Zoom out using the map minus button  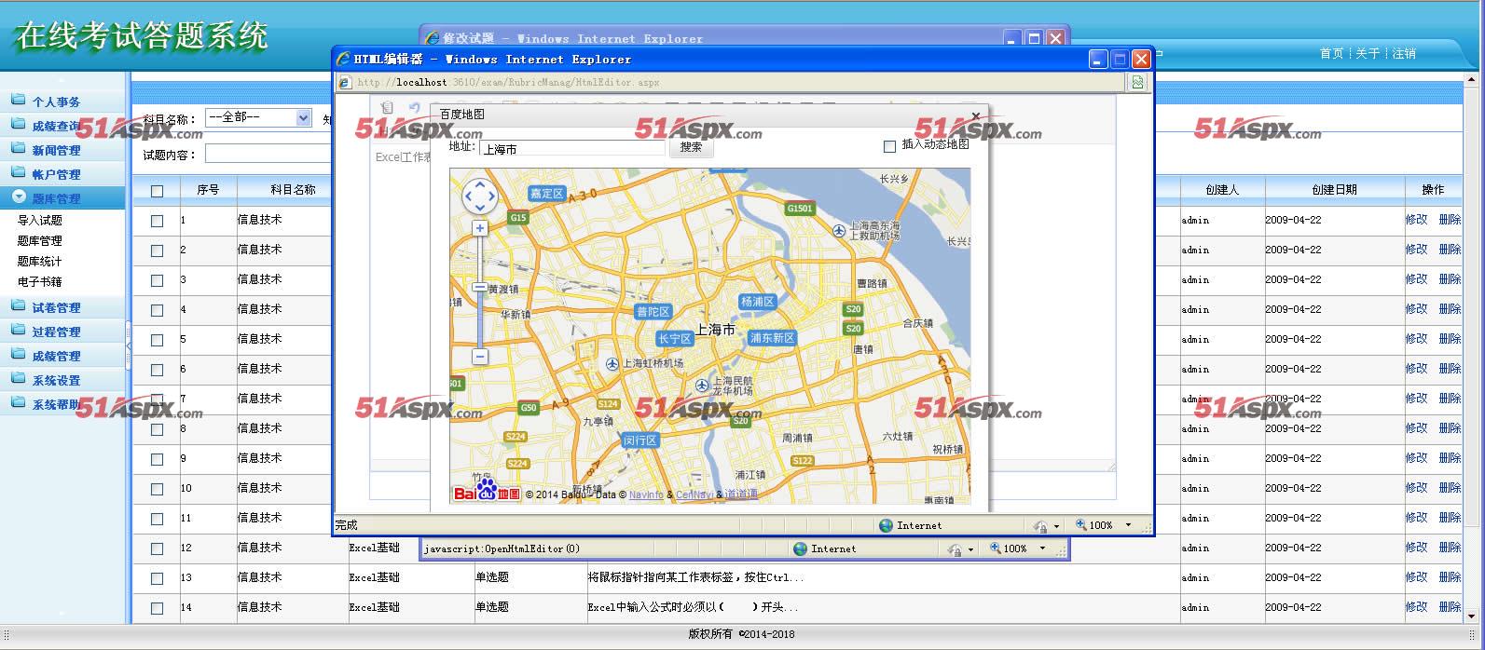(480, 356)
